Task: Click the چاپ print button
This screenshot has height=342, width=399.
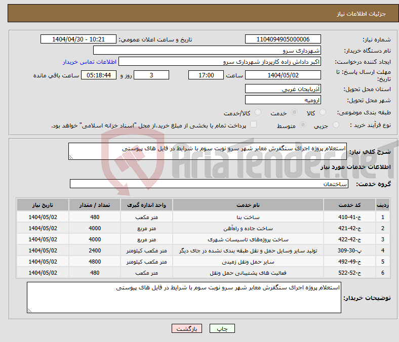Action: point(222,328)
